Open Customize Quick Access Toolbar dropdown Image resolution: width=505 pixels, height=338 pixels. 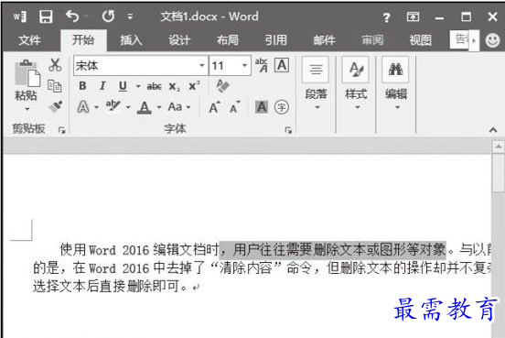(130, 16)
